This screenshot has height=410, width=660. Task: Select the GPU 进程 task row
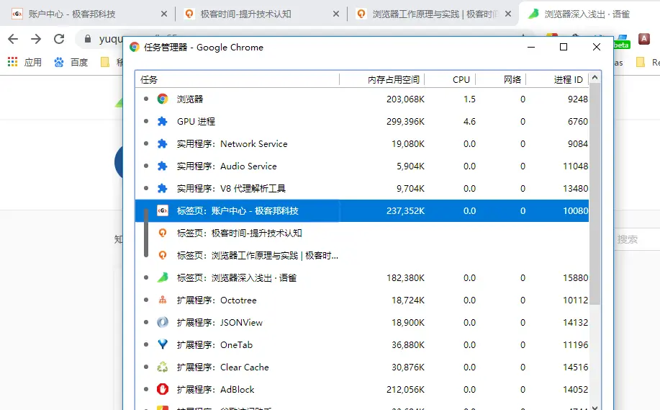(362, 121)
